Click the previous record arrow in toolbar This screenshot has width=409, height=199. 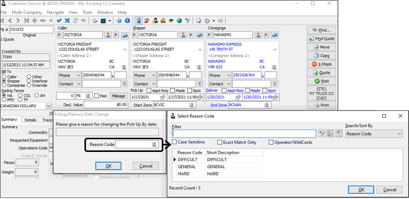point(10,21)
